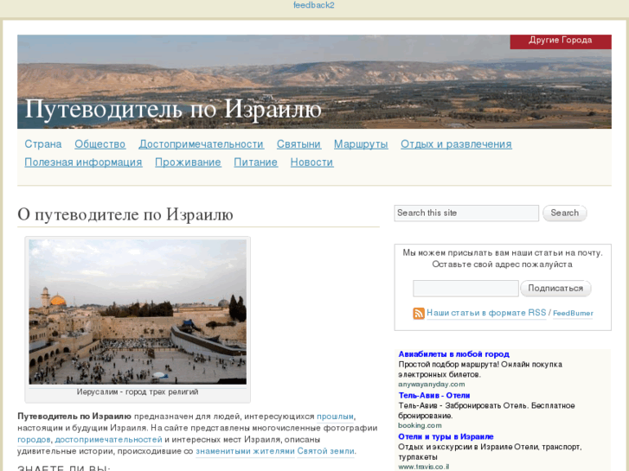629x471 pixels.
Task: Open the FeedBurner link
Action: pyautogui.click(x=573, y=314)
